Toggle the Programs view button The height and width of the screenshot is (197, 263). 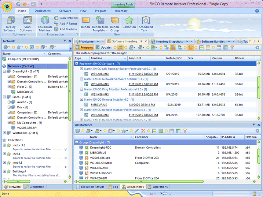point(84,48)
